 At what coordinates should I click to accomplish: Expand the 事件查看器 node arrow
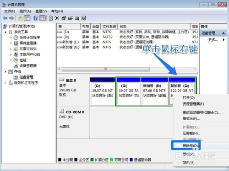(11, 43)
